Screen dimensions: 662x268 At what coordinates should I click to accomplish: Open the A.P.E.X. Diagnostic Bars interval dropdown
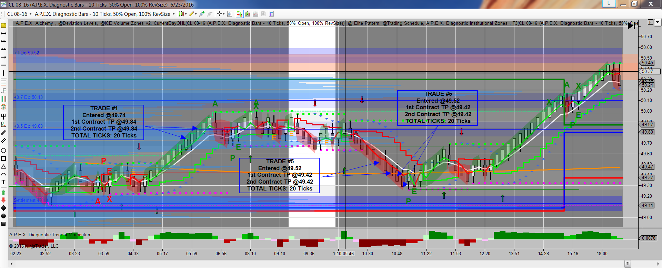tap(105, 14)
